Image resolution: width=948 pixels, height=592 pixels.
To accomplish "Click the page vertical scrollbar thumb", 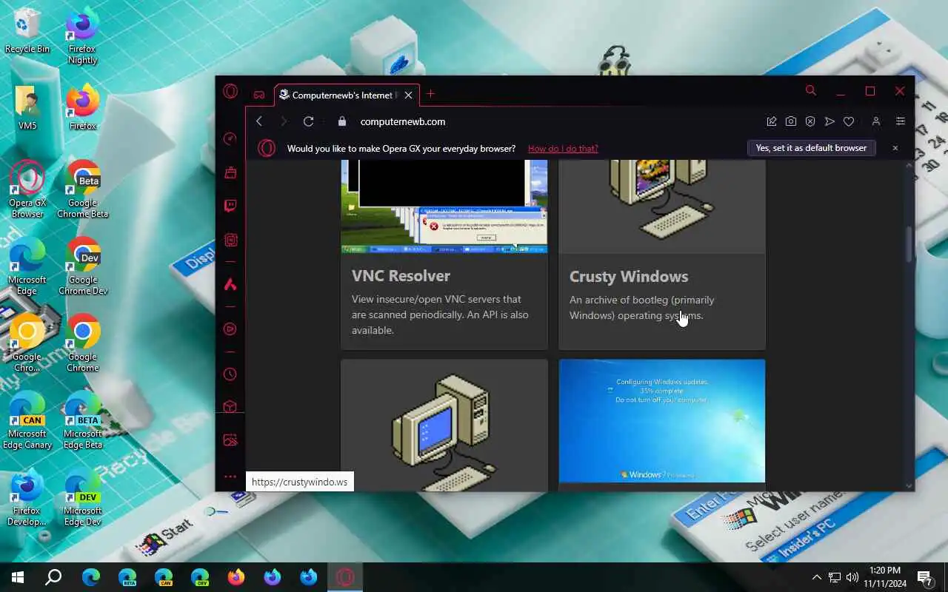I will [909, 244].
